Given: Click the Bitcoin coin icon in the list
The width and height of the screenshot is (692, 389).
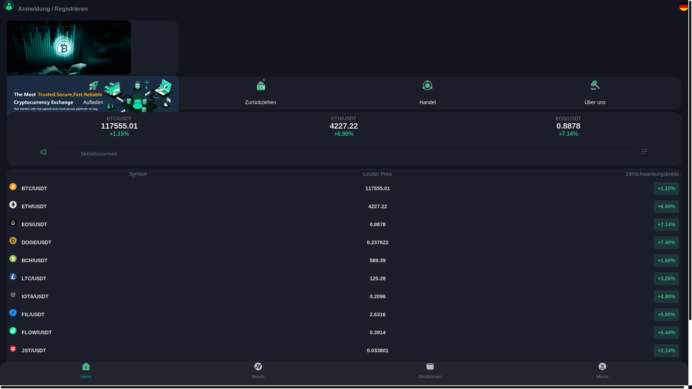Looking at the screenshot, I should (x=13, y=187).
